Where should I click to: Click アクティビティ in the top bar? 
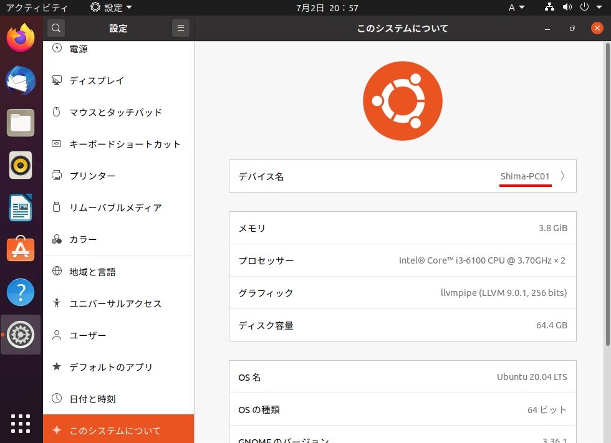point(37,7)
